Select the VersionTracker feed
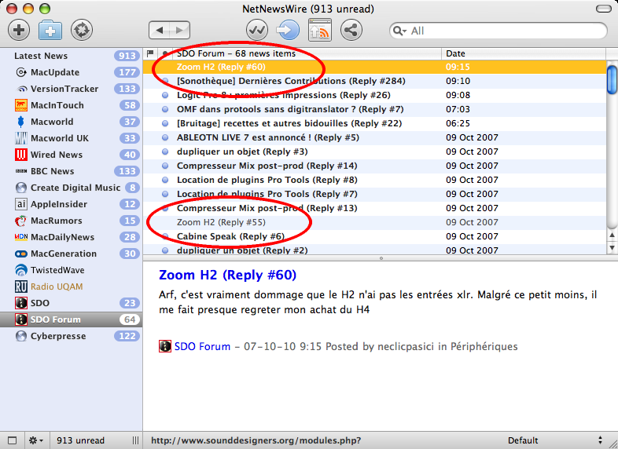Screen dimensions: 618x449 [x=71, y=89]
